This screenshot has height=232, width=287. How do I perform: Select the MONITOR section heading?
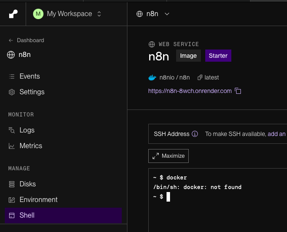click(x=21, y=115)
